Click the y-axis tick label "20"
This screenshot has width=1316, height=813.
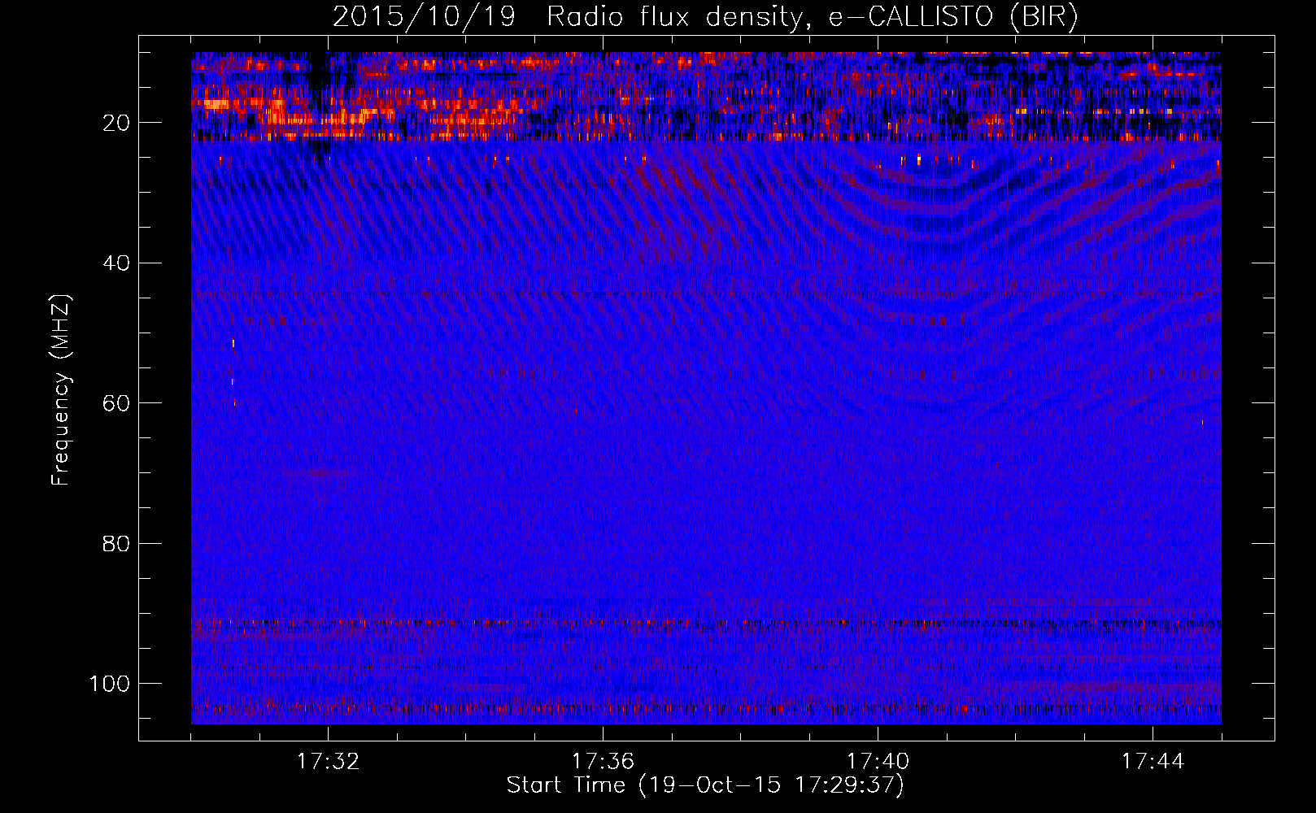pyautogui.click(x=117, y=124)
